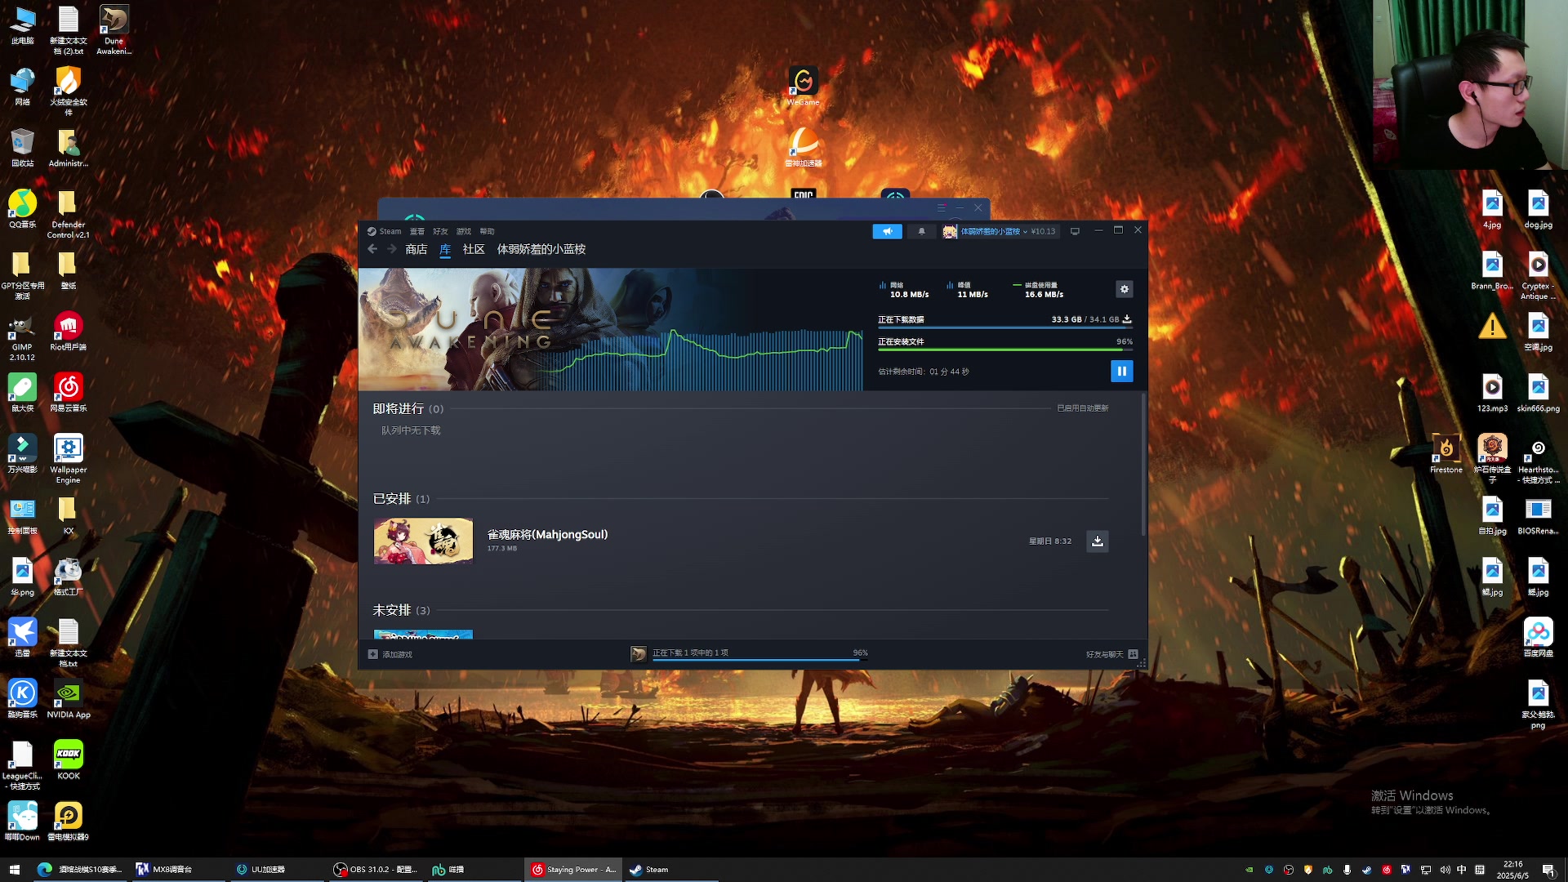The height and width of the screenshot is (882, 1568).
Task: Open 雀魂麻将(MahjongSoul) title link
Action: point(547,534)
